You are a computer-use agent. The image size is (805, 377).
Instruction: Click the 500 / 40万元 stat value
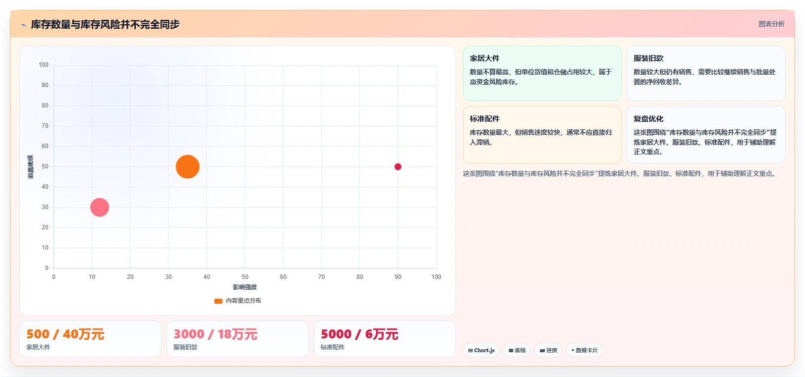pos(65,334)
